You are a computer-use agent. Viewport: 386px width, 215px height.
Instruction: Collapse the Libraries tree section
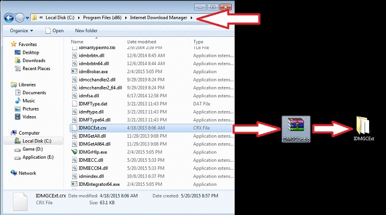(6, 84)
